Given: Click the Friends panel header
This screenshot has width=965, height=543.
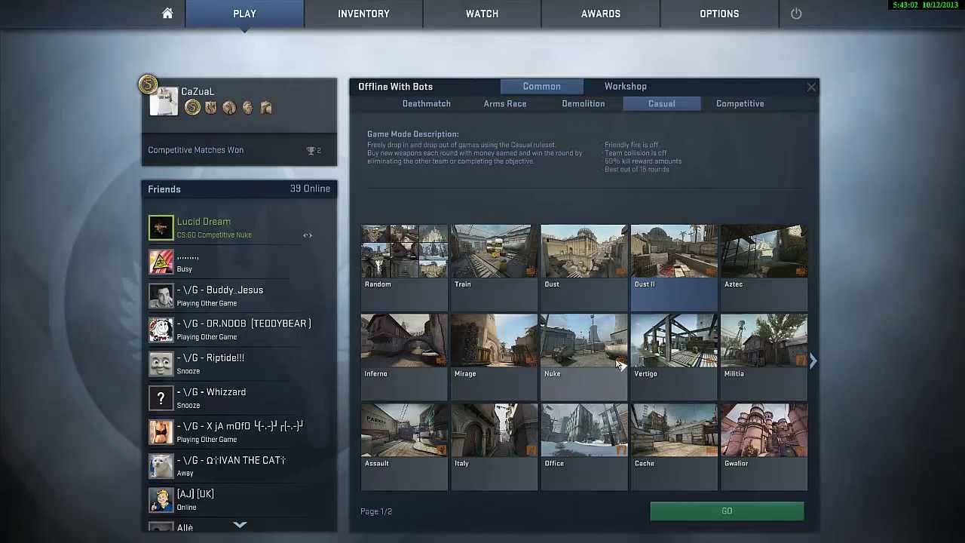Looking at the screenshot, I should click(x=239, y=189).
